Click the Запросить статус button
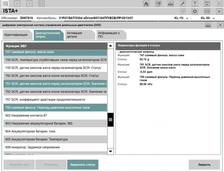The image size is (224, 172). tap(83, 164)
